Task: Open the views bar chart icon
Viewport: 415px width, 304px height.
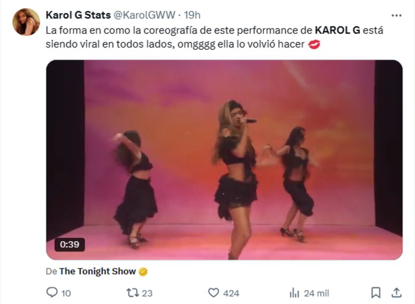Action: [x=294, y=293]
